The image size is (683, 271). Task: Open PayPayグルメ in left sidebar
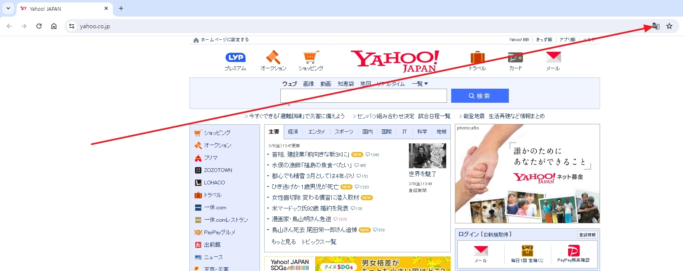219,232
